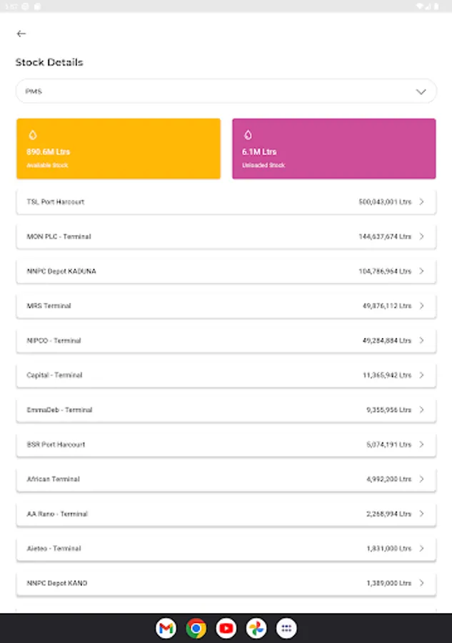Tap the droplet icon on Unloaded Stock card

point(248,135)
